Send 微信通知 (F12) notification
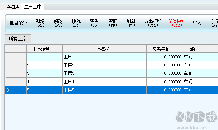218x130 pixels. 177,23
